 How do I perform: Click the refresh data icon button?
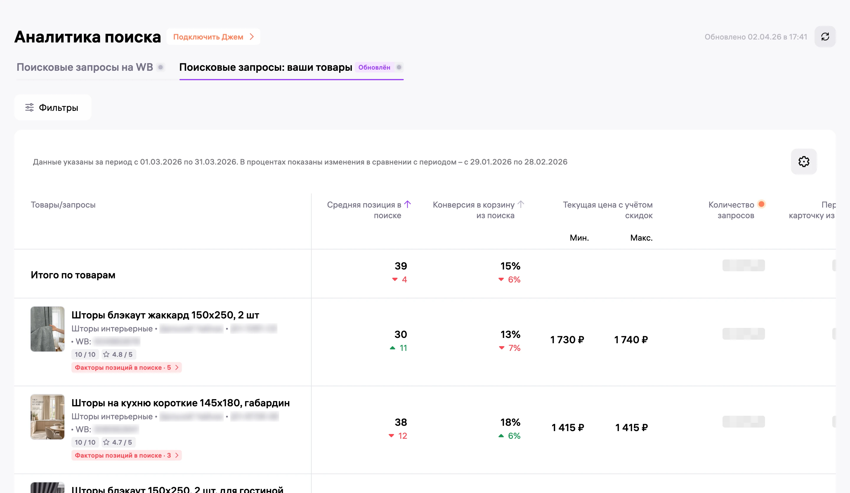coord(825,37)
